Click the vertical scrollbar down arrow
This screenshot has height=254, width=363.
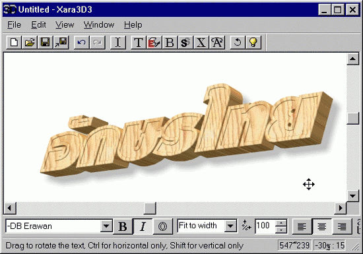352,196
